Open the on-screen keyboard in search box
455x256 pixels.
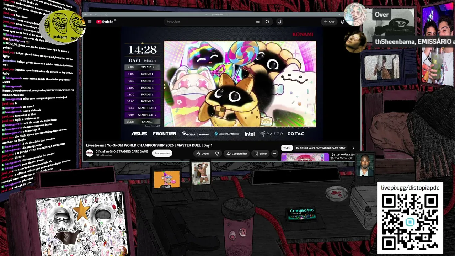(x=258, y=22)
